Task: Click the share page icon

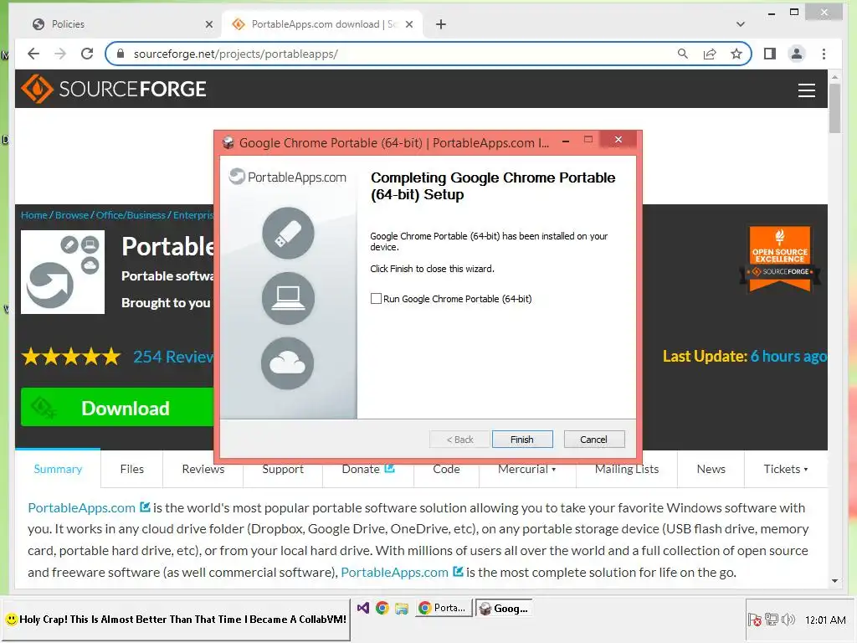Action: [x=710, y=54]
